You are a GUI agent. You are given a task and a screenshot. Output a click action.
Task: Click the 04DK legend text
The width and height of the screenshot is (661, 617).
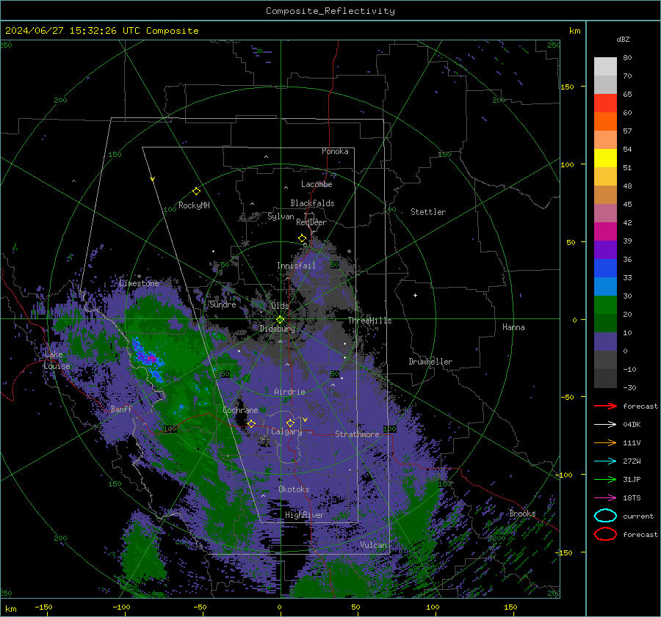tap(632, 425)
